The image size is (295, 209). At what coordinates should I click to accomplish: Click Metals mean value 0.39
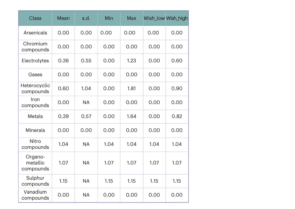63,116
